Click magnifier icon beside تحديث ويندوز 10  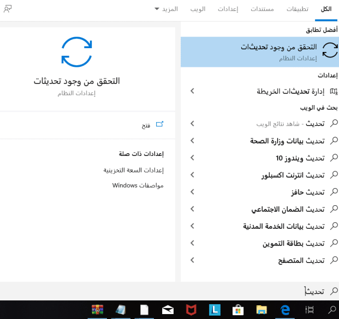334,158
